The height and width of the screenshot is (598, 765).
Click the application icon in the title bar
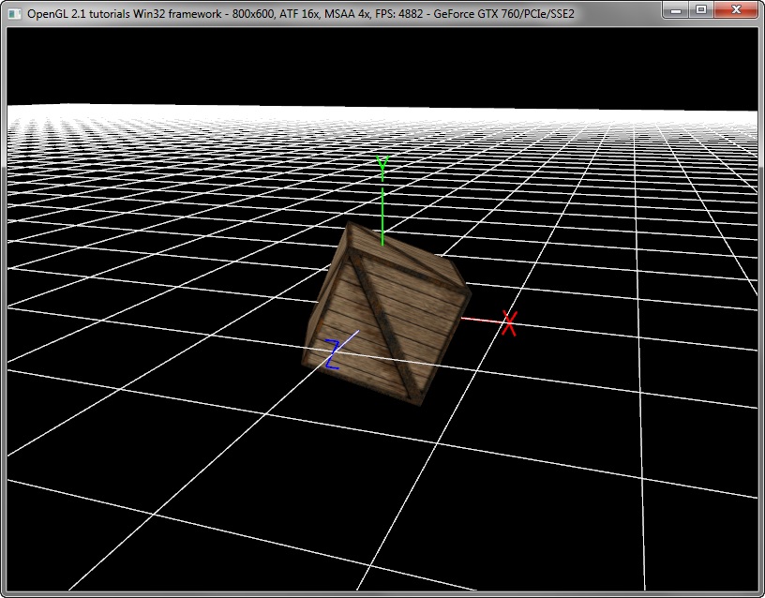coord(15,14)
